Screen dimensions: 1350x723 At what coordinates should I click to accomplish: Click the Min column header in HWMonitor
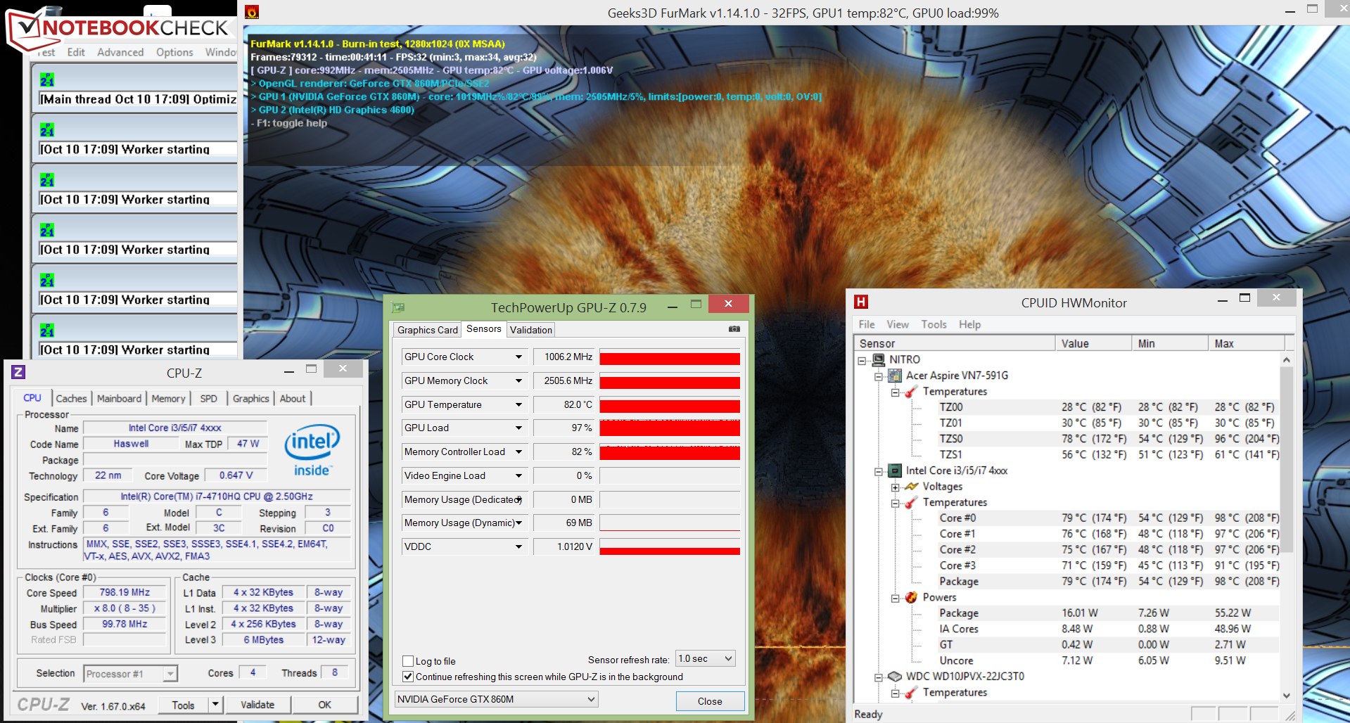click(x=1170, y=343)
